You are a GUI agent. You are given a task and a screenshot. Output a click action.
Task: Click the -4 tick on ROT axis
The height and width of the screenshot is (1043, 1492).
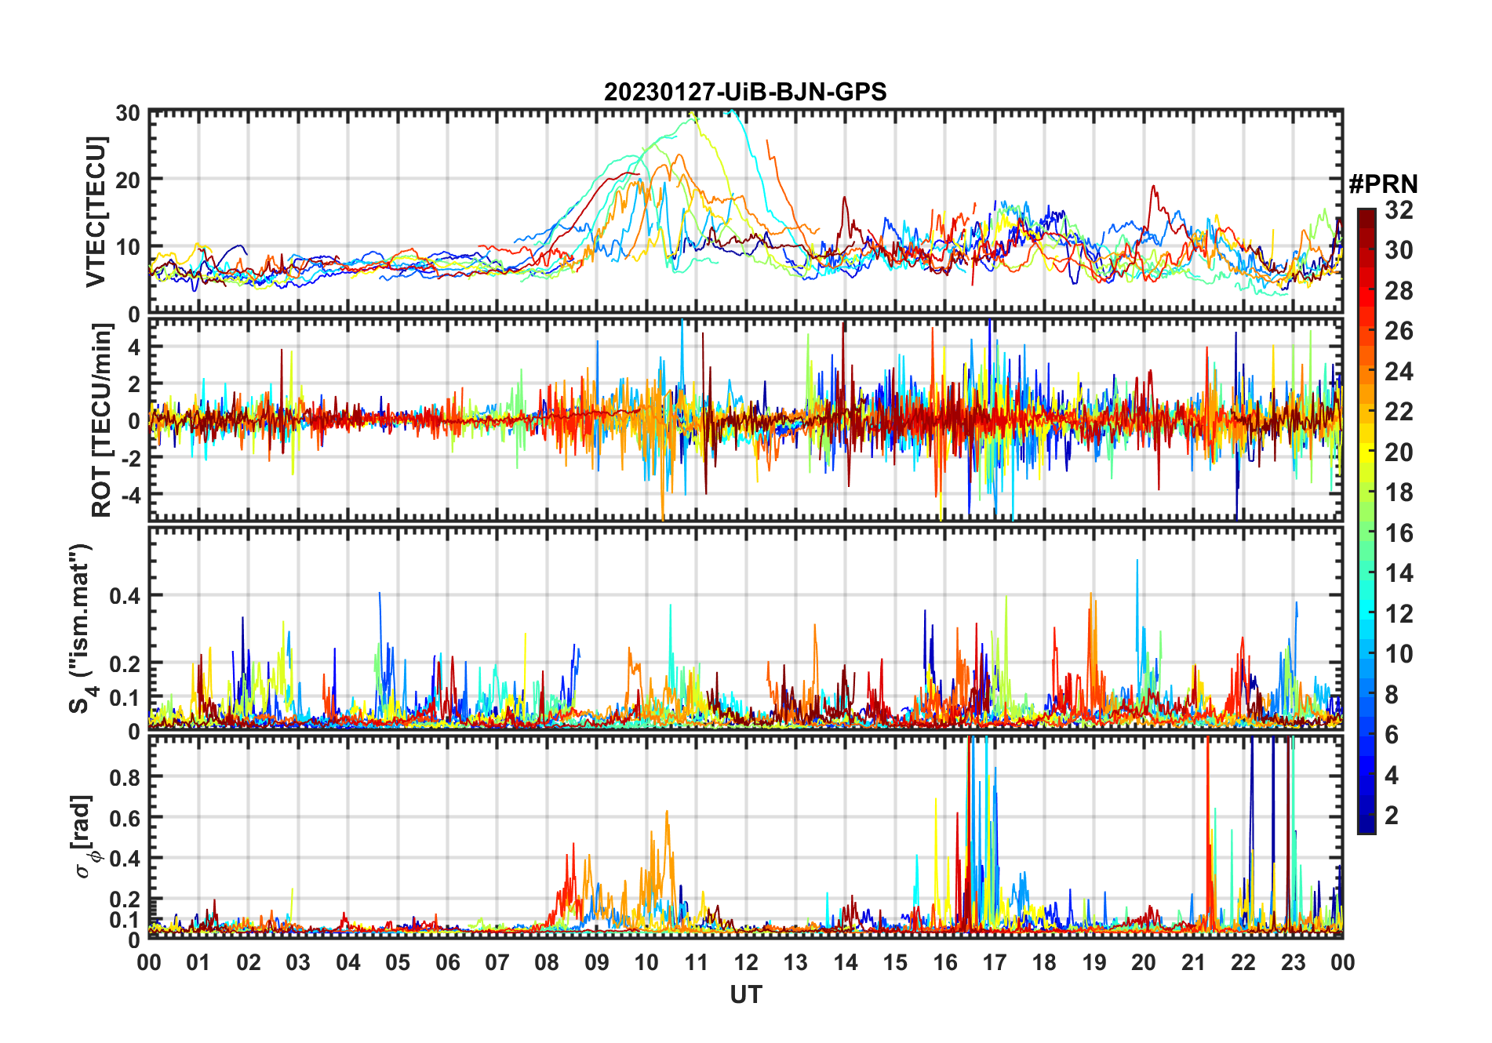129,495
